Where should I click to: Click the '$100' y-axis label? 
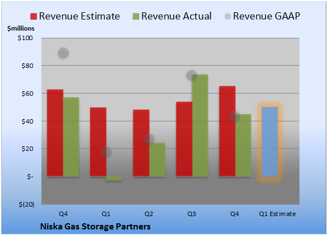[25, 38]
